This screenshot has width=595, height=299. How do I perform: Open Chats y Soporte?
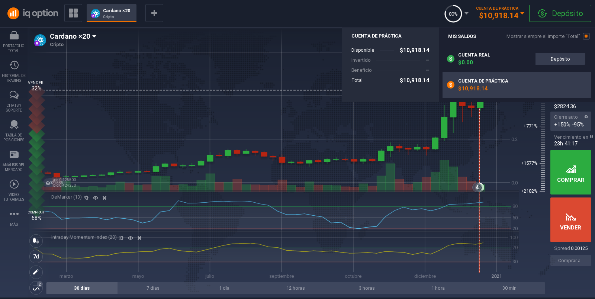click(14, 102)
